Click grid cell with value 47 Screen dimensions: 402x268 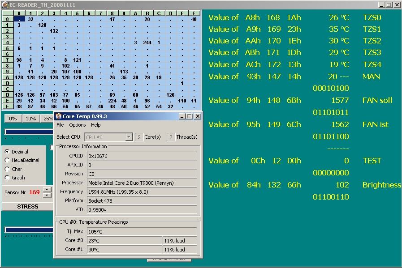pyautogui.click(x=112, y=19)
